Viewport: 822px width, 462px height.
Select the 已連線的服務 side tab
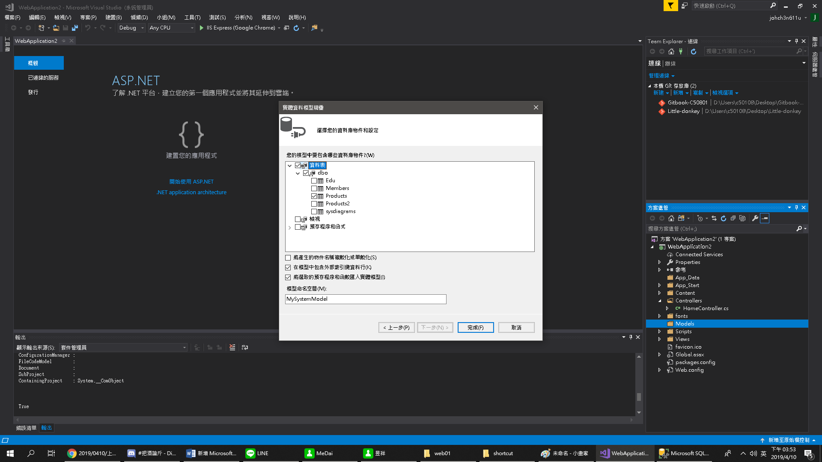point(43,78)
